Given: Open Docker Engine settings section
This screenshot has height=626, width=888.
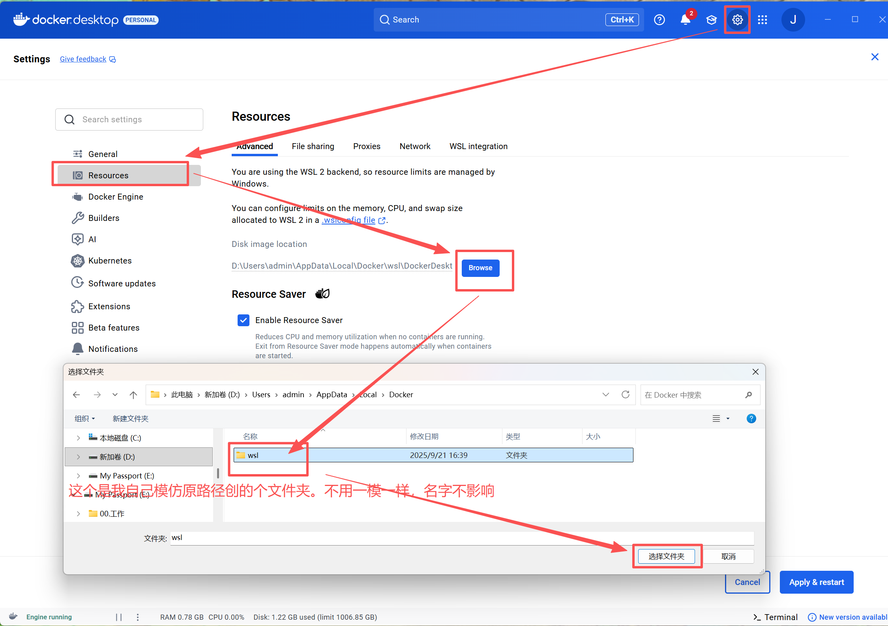Looking at the screenshot, I should (x=115, y=197).
